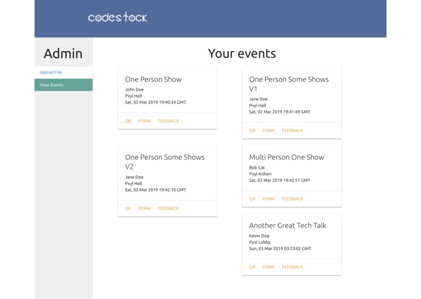Viewport: 421px width, 299px height.
Task: Click the date Sat, 02 Mar 2019 19:42:10 GMT
Action: point(156,189)
